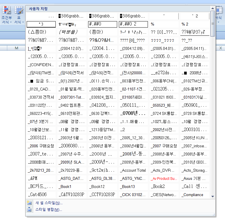225x219 pixels.
Task: Select the '_2005년 KUN...' style
Action: pos(195,138)
